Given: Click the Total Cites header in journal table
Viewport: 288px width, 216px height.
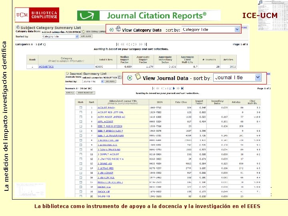Looking at the screenshot, I should 181,102.
